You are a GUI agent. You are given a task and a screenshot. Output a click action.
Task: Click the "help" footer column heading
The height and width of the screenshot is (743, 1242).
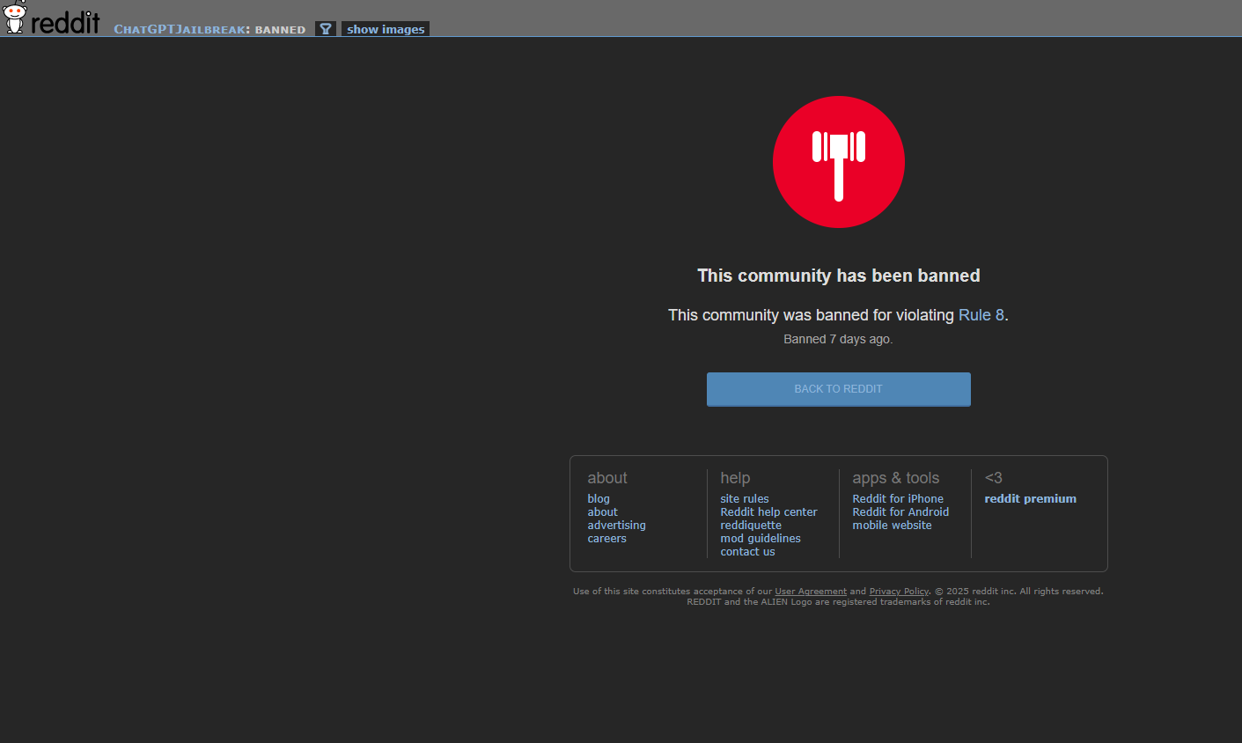(736, 478)
